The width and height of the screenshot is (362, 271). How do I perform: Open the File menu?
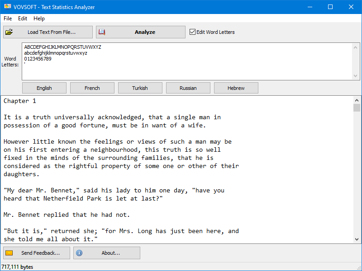click(8, 19)
